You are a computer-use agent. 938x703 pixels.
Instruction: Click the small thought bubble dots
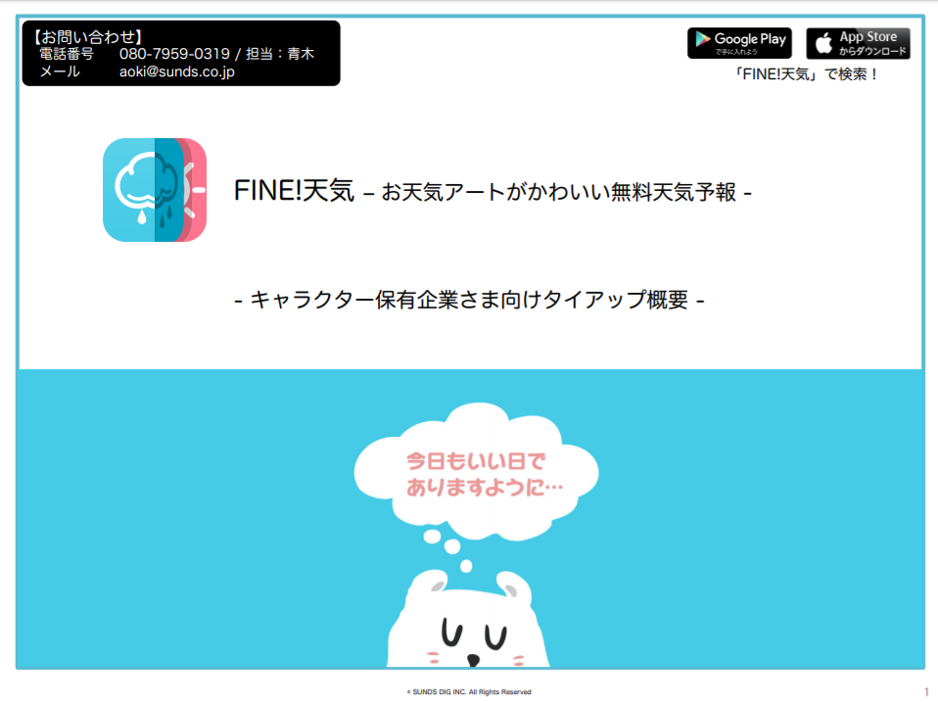[448, 549]
